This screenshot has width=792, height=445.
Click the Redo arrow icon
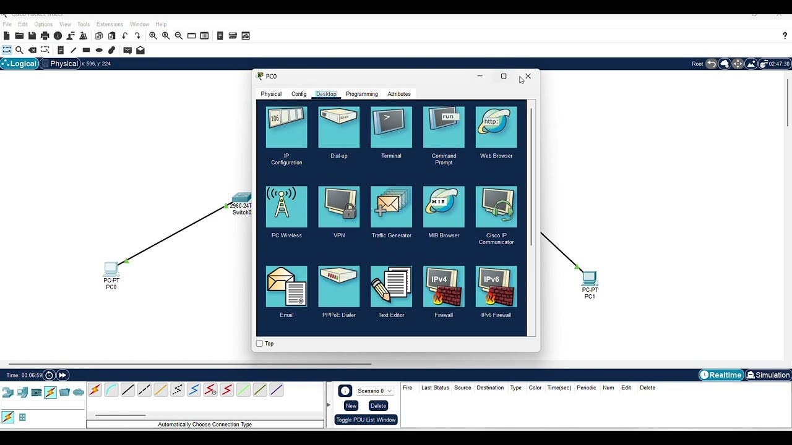[137, 36]
